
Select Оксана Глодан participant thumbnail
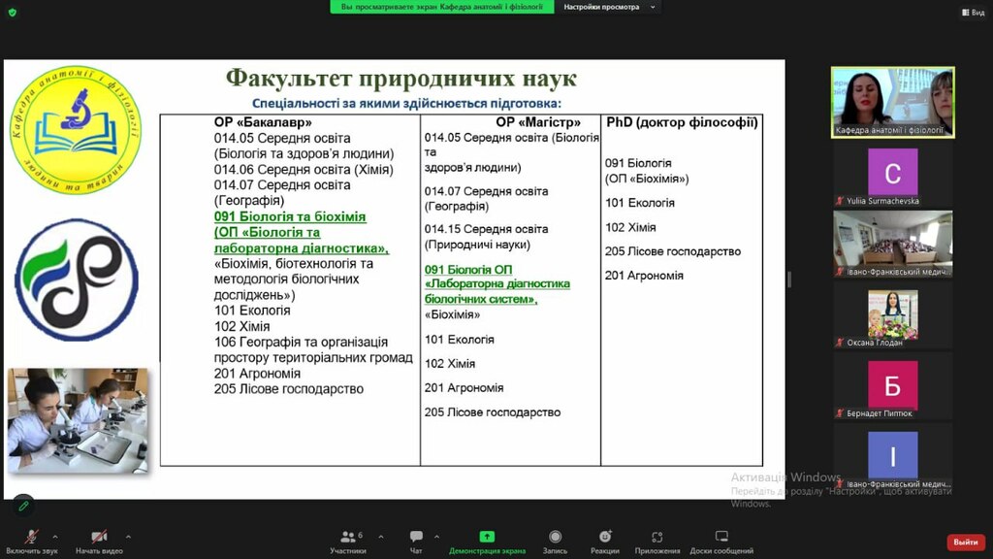pos(893,316)
